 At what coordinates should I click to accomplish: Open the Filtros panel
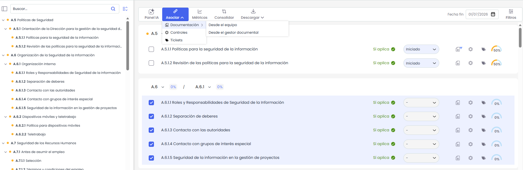(x=511, y=14)
